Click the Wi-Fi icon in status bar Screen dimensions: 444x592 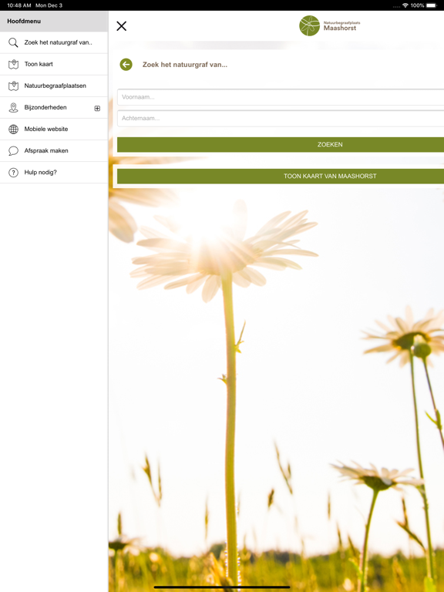pos(405,5)
